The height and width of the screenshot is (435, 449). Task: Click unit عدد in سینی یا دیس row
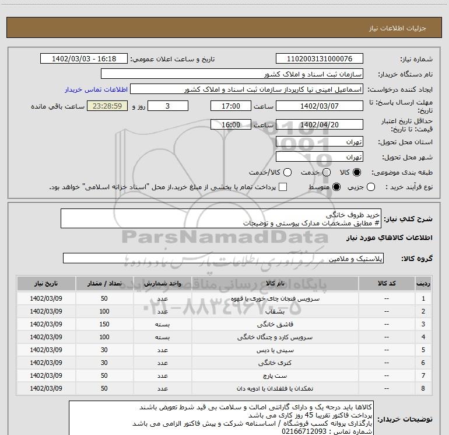tap(162, 350)
